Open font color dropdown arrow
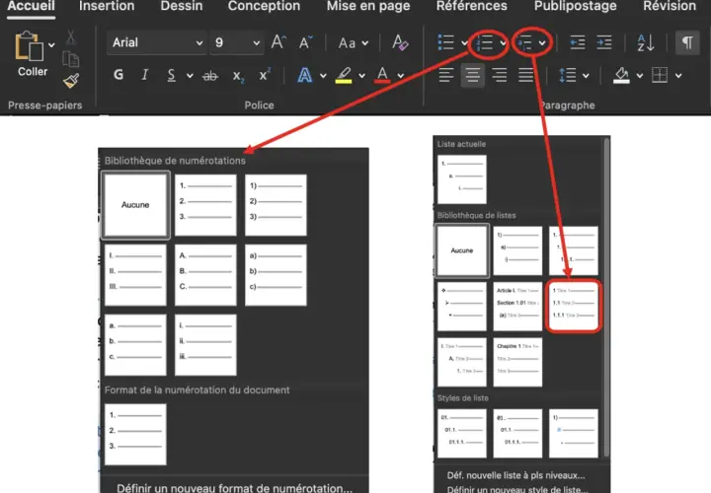Screen dimensions: 711x493 (401, 76)
